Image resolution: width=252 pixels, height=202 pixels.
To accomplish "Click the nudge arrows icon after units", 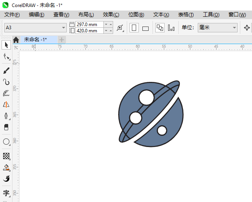I will click(247, 28).
